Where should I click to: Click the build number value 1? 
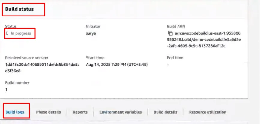click(6, 90)
